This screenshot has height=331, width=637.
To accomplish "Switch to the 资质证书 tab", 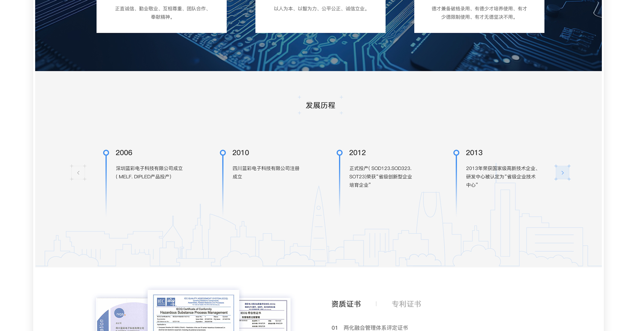I will [346, 304].
